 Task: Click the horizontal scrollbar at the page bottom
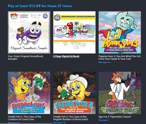(x=26, y=123)
